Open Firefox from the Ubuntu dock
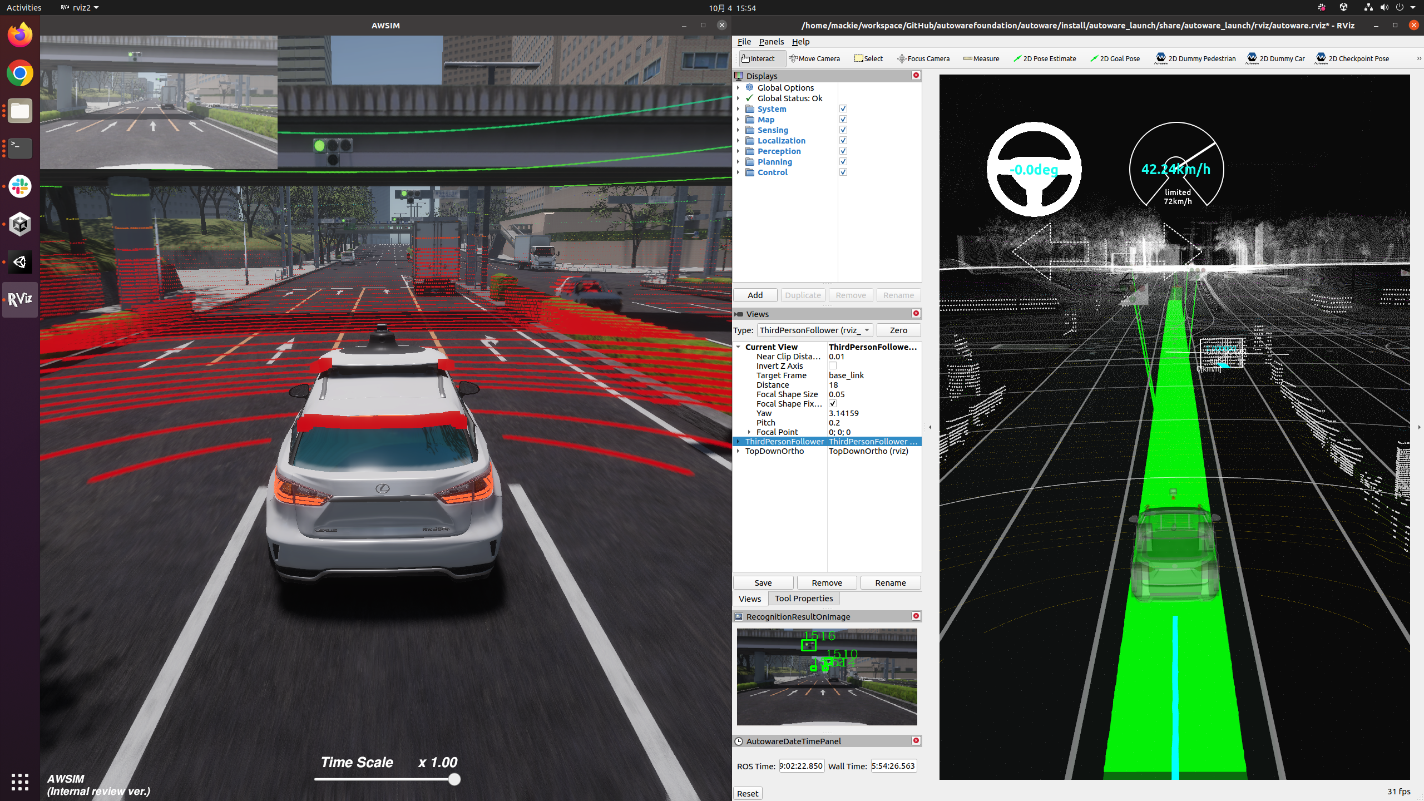1424x801 pixels. pyautogui.click(x=20, y=35)
